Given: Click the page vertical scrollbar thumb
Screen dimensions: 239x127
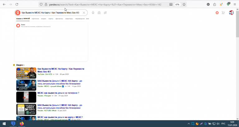Looking at the screenshot, I should 237,24.
